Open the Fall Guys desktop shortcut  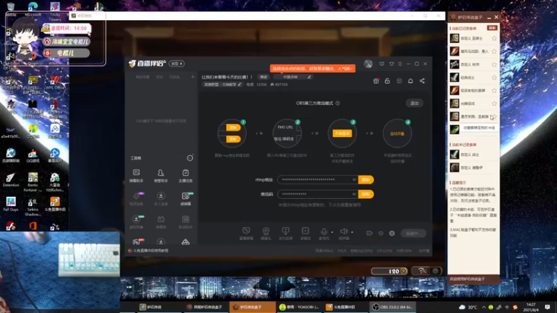click(x=10, y=204)
